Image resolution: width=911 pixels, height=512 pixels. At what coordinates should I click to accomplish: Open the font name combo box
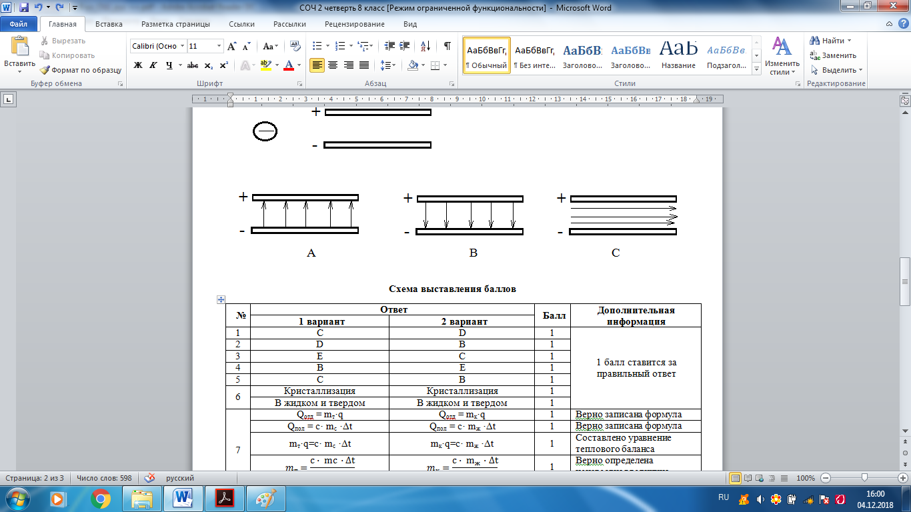(x=157, y=46)
